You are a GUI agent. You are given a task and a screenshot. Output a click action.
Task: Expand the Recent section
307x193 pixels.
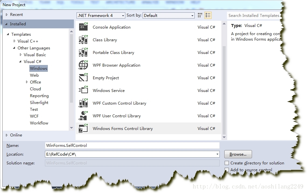(7, 14)
